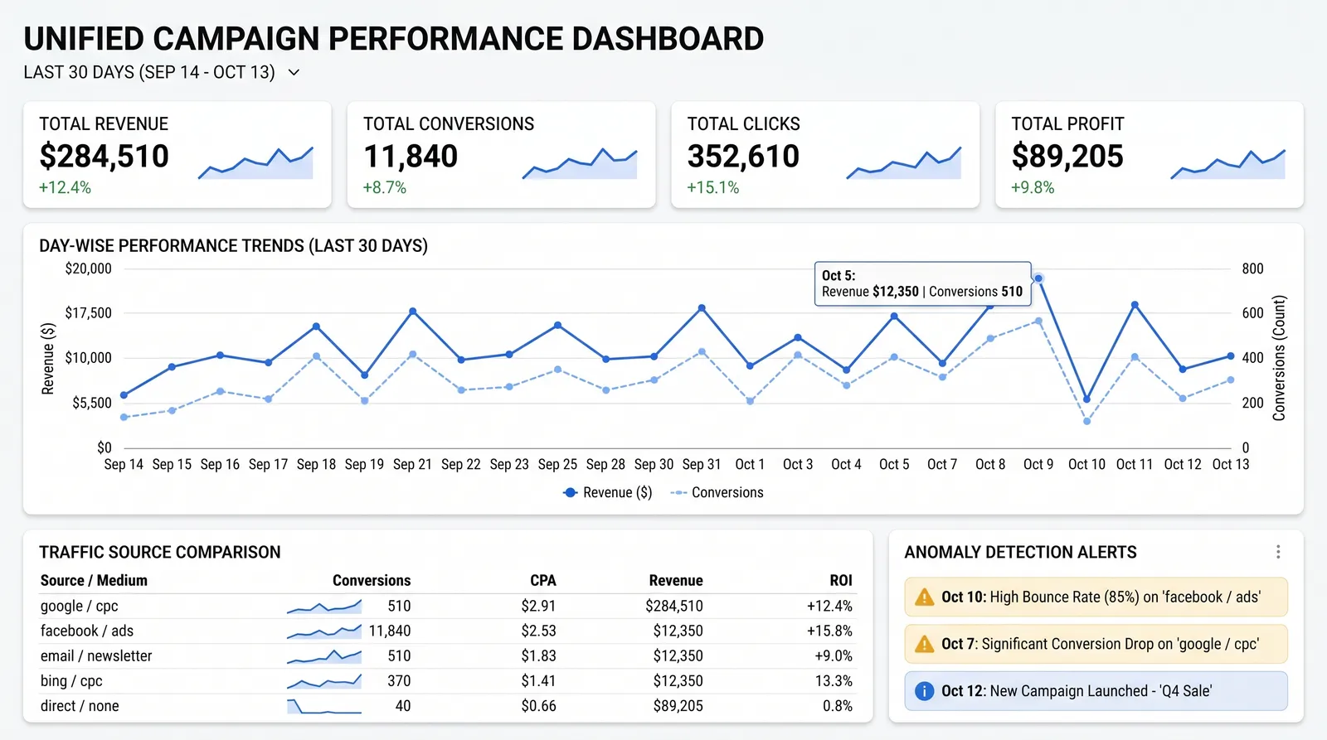Image resolution: width=1327 pixels, height=740 pixels.
Task: Toggle the Conversions series in chart legend
Action: [717, 492]
